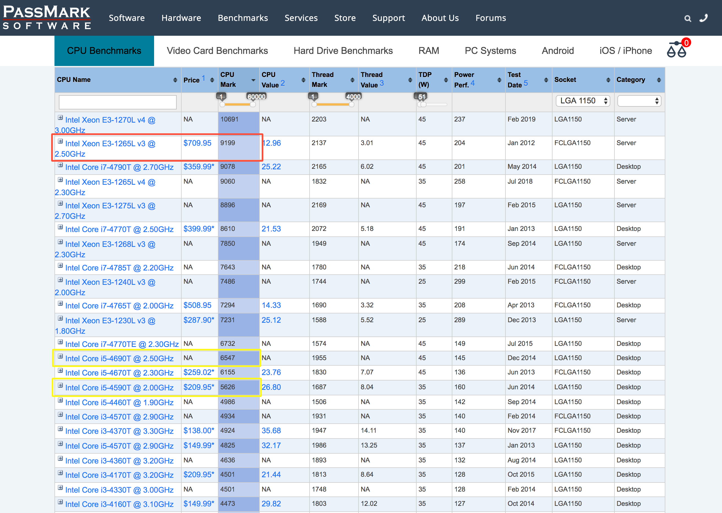Click plus icon beside Intel Core i3-4360T

pos(60,458)
